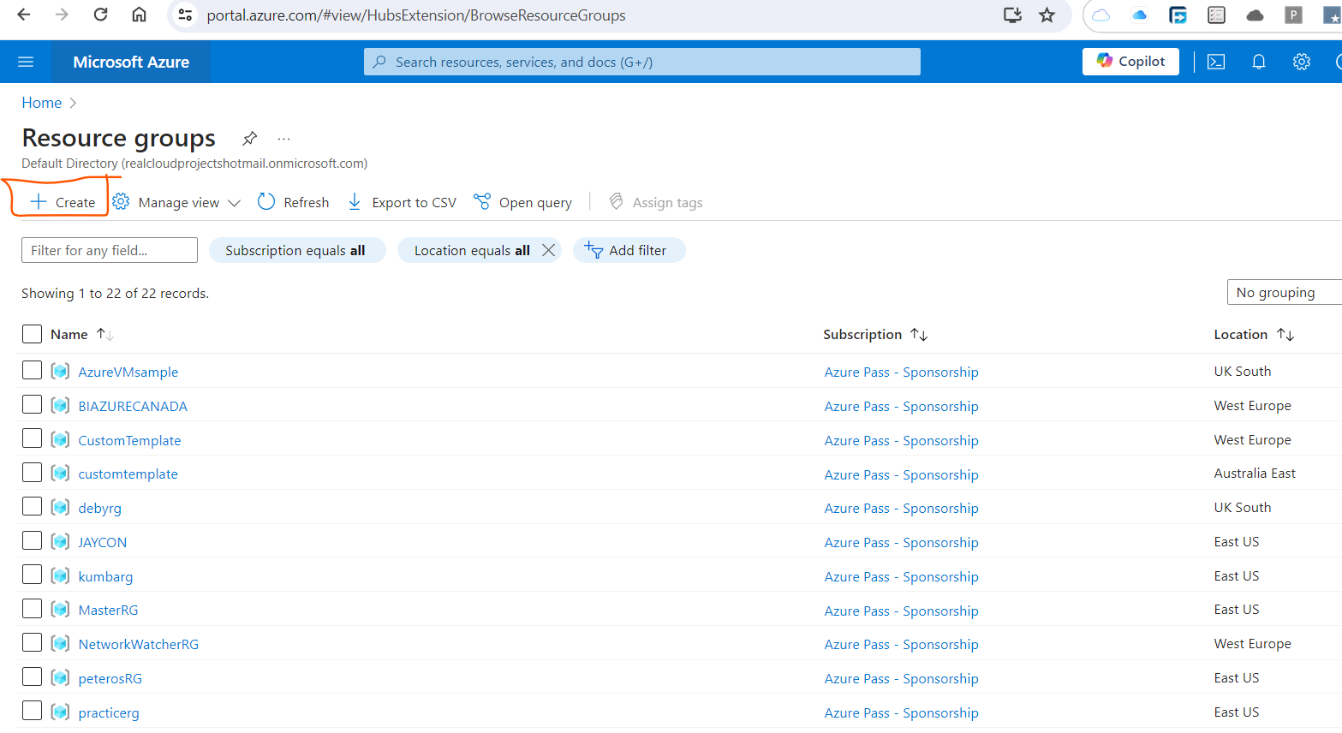Viewport: 1342px width, 733px height.
Task: Check the NetworkWatcherRG row checkbox
Action: click(32, 642)
